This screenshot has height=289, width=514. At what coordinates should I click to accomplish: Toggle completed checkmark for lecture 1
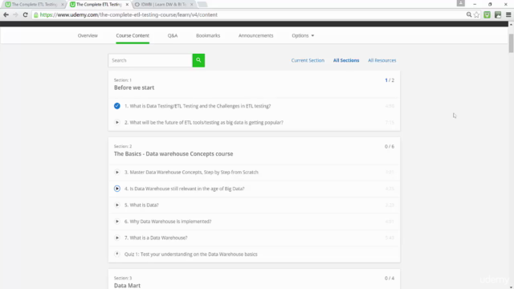117,106
